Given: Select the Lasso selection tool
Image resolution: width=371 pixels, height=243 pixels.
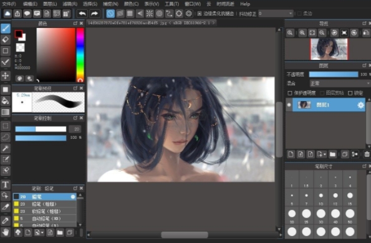Looking at the screenshot, I should [x=6, y=137].
